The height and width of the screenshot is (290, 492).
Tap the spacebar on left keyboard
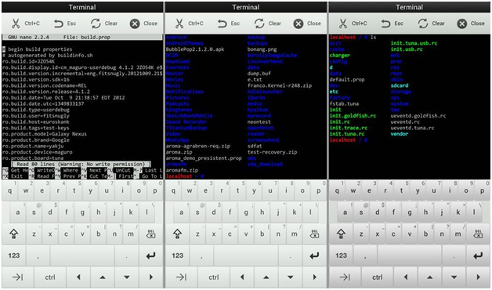click(x=82, y=256)
